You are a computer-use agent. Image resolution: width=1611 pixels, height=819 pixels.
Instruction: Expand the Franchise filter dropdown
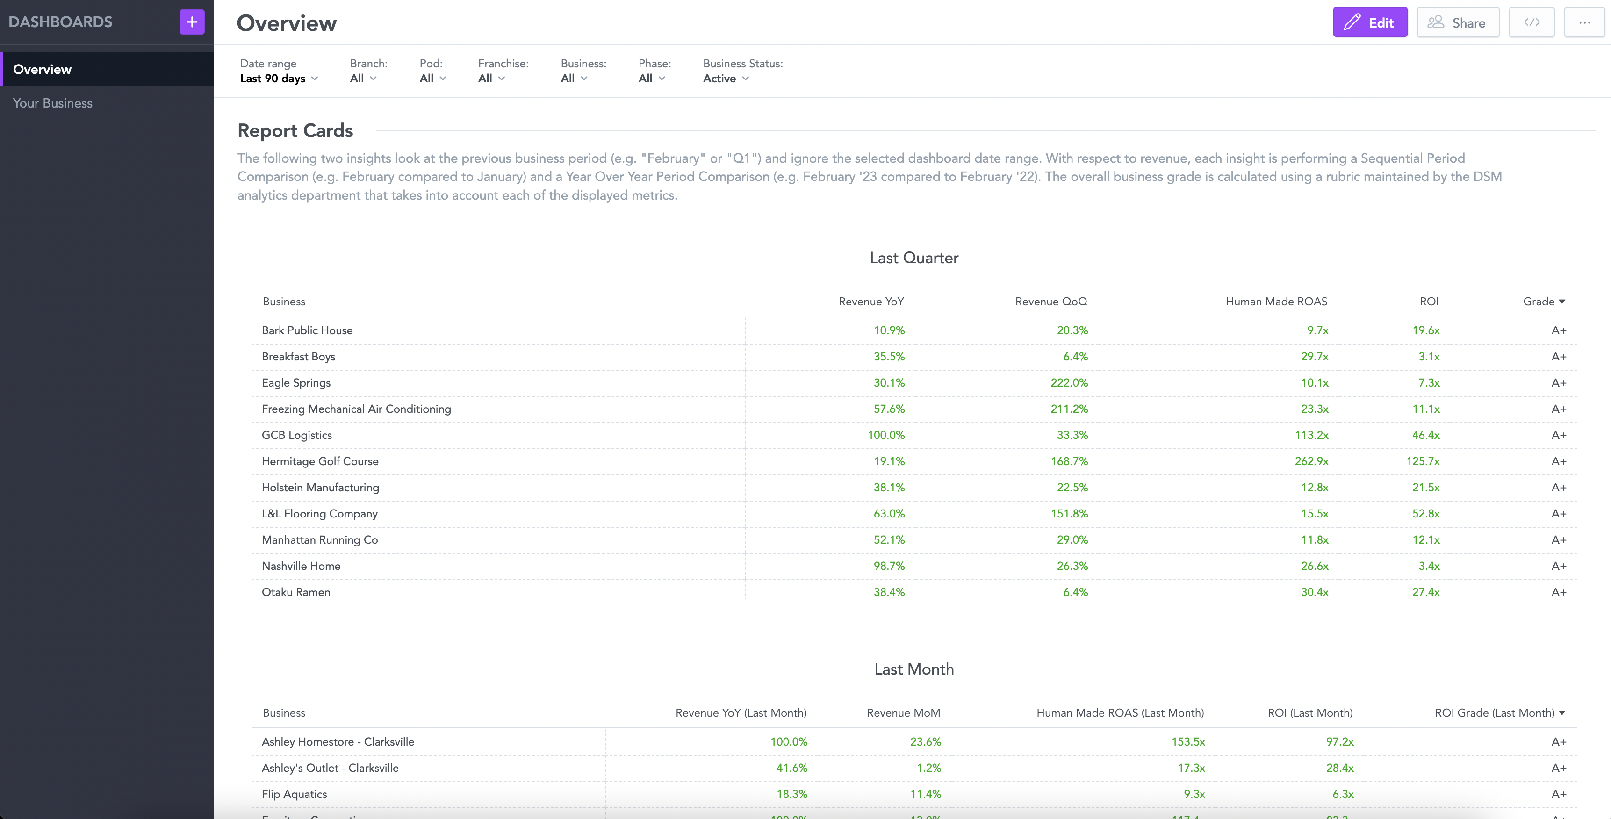point(491,79)
